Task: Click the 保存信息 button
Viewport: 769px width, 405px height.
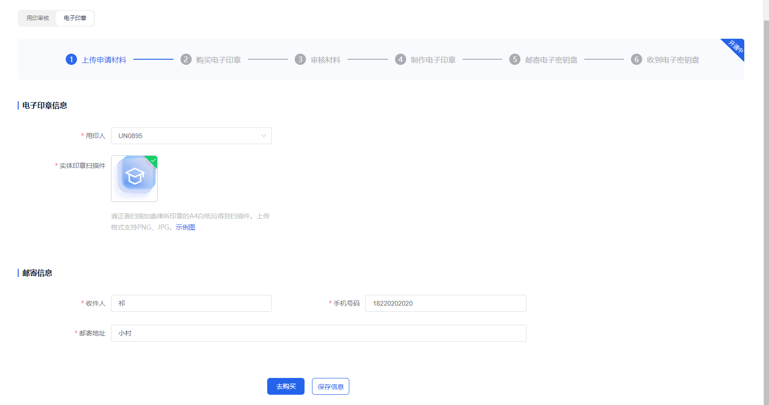Action: [331, 386]
